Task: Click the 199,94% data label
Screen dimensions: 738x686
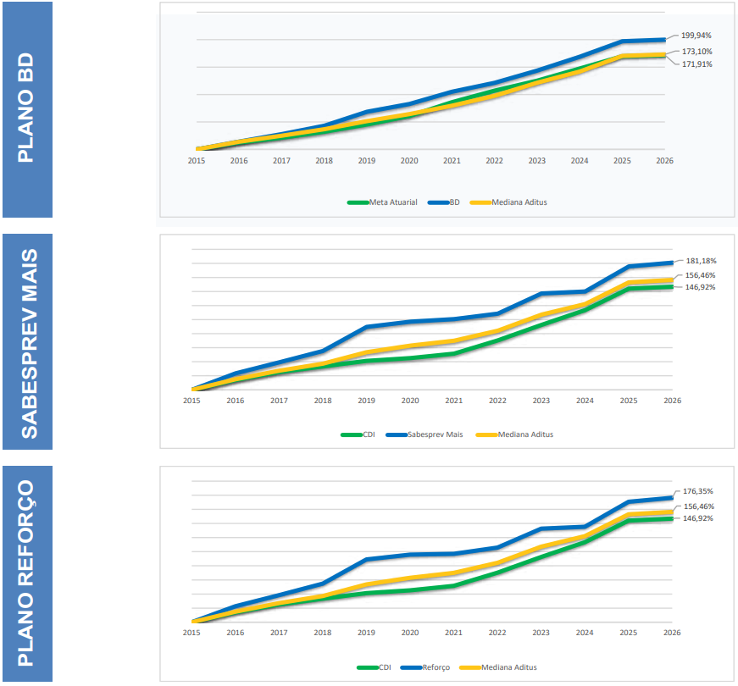Action: click(696, 36)
